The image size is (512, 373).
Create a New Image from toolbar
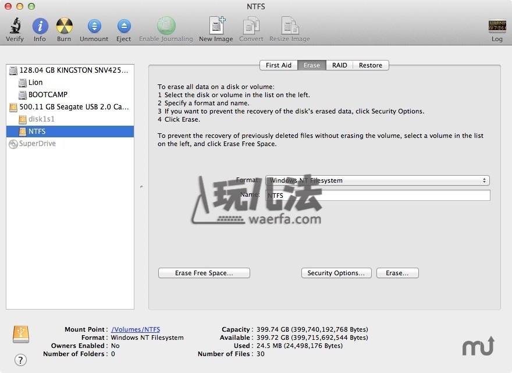point(215,27)
